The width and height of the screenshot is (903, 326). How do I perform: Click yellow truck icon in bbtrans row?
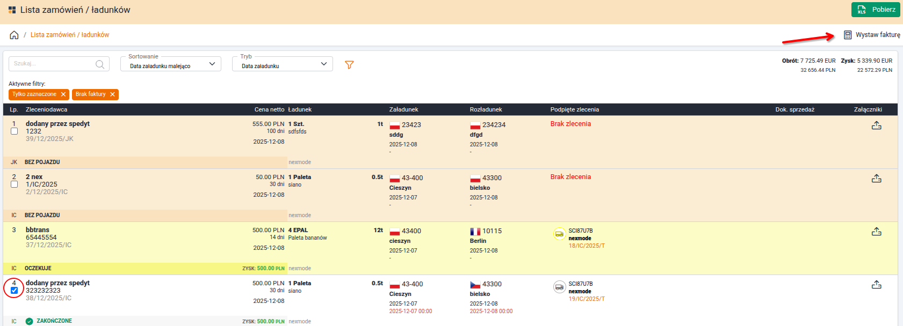pos(559,234)
